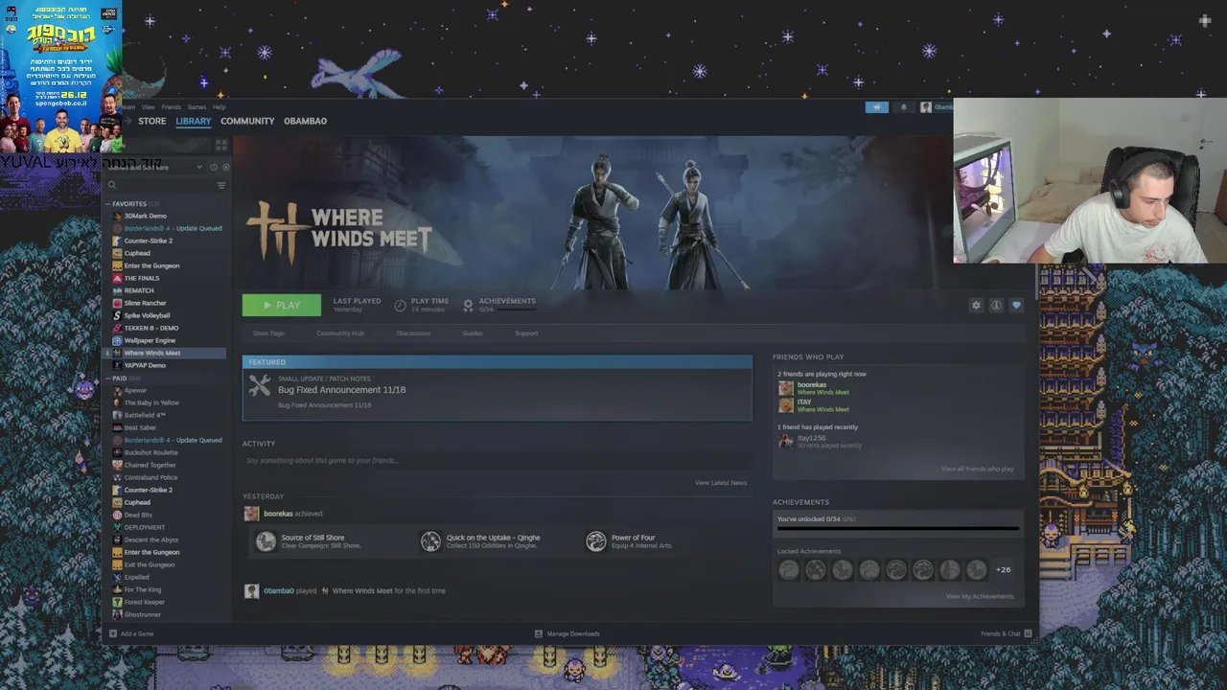Viewport: 1227px width, 690px height.
Task: Open Source of Still Shore achievement icon
Action: pyautogui.click(x=266, y=541)
